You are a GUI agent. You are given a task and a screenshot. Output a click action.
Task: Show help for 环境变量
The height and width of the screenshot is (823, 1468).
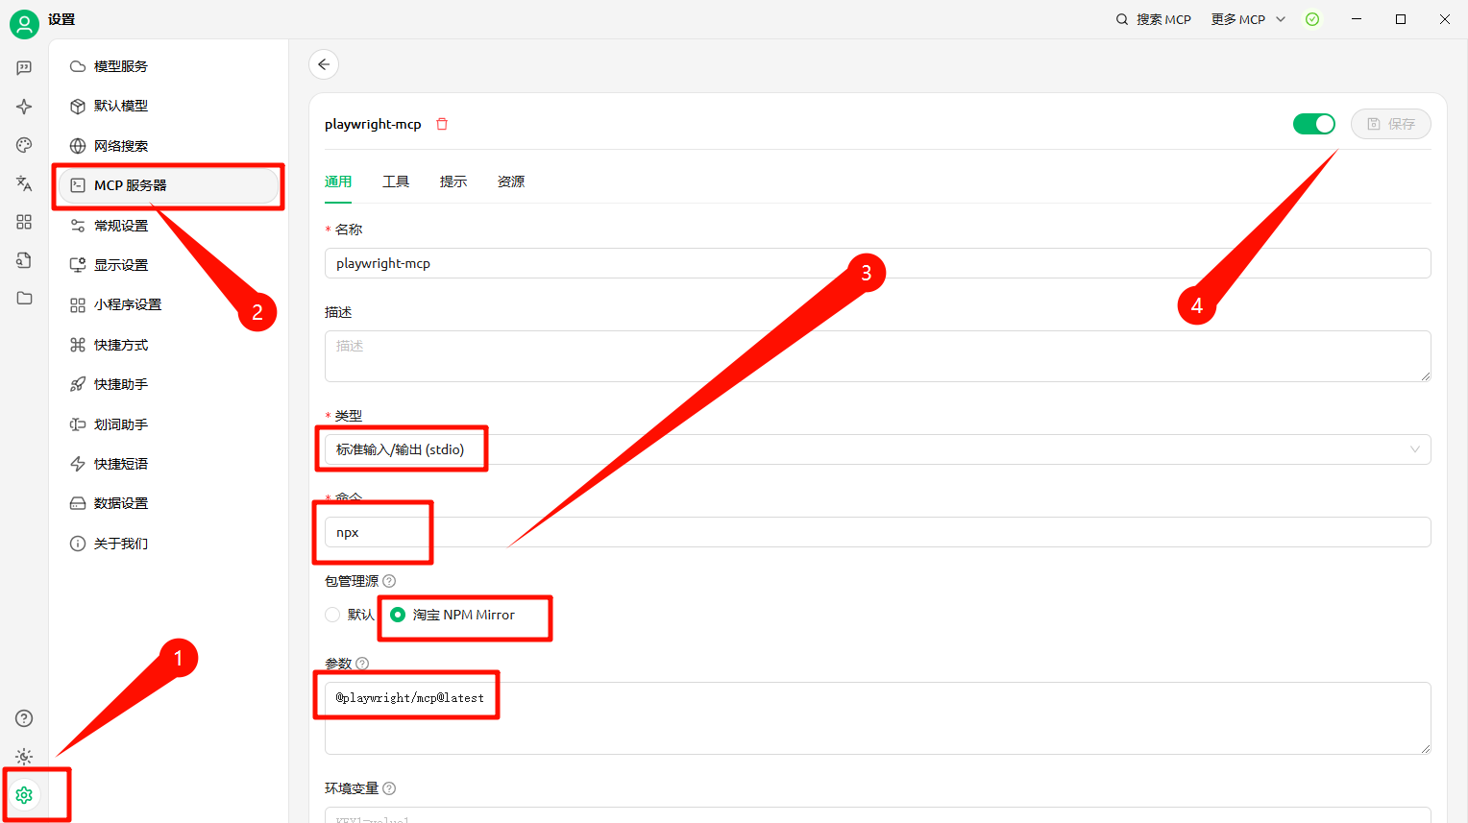point(389,788)
